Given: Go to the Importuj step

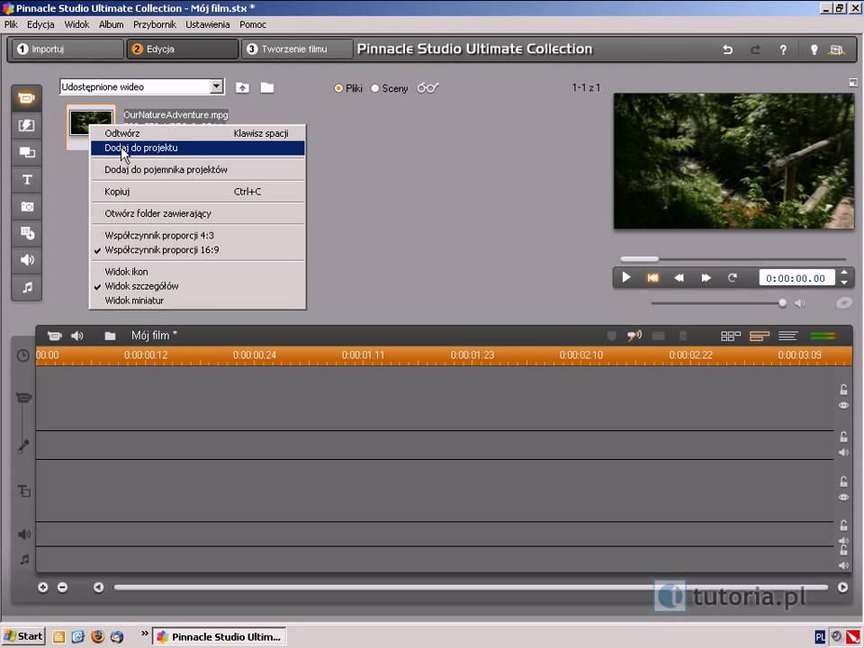Looking at the screenshot, I should [67, 49].
